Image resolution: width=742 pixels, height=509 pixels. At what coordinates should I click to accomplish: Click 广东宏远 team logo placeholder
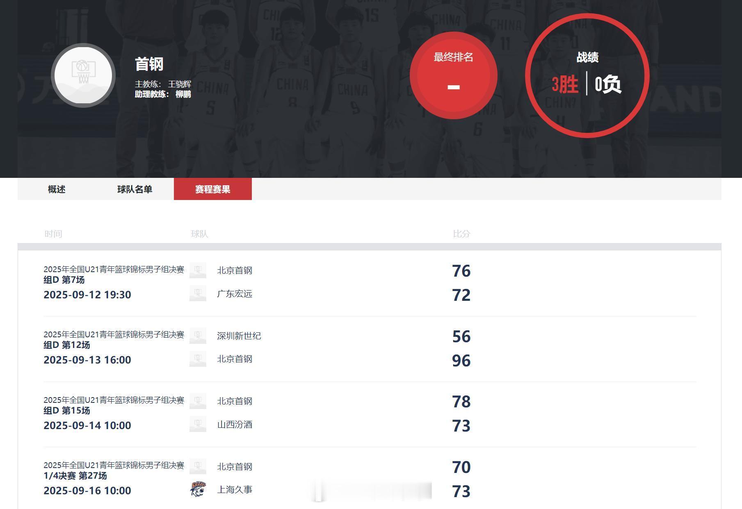[198, 293]
